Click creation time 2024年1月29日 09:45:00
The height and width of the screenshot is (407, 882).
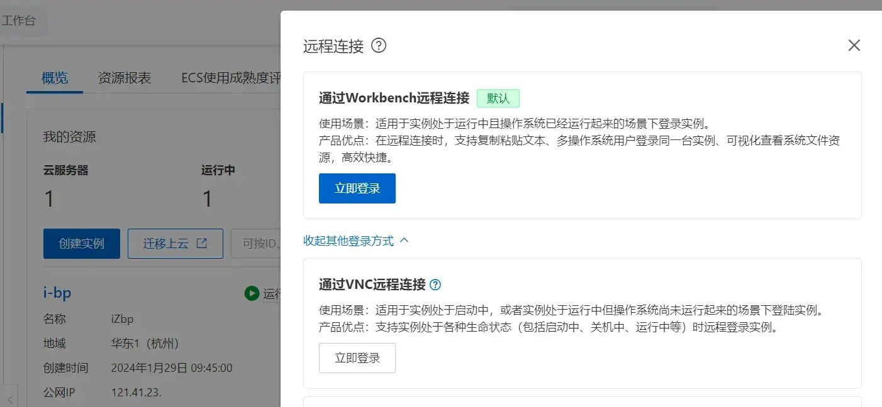pos(172,368)
